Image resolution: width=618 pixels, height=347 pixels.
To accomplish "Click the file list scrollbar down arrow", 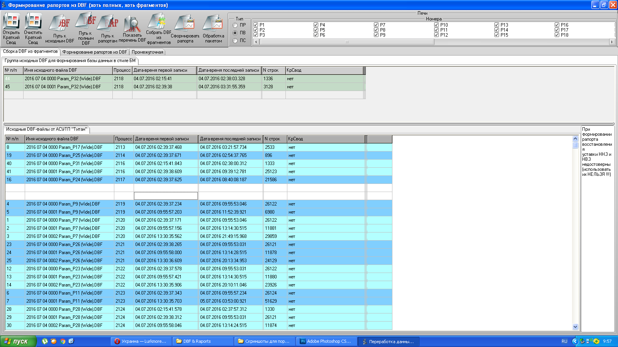I will [x=575, y=327].
